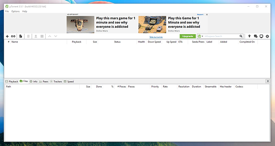This screenshot has height=146, width=275.
Task: Click the Add Torrent plus icon
Action: point(7,36)
